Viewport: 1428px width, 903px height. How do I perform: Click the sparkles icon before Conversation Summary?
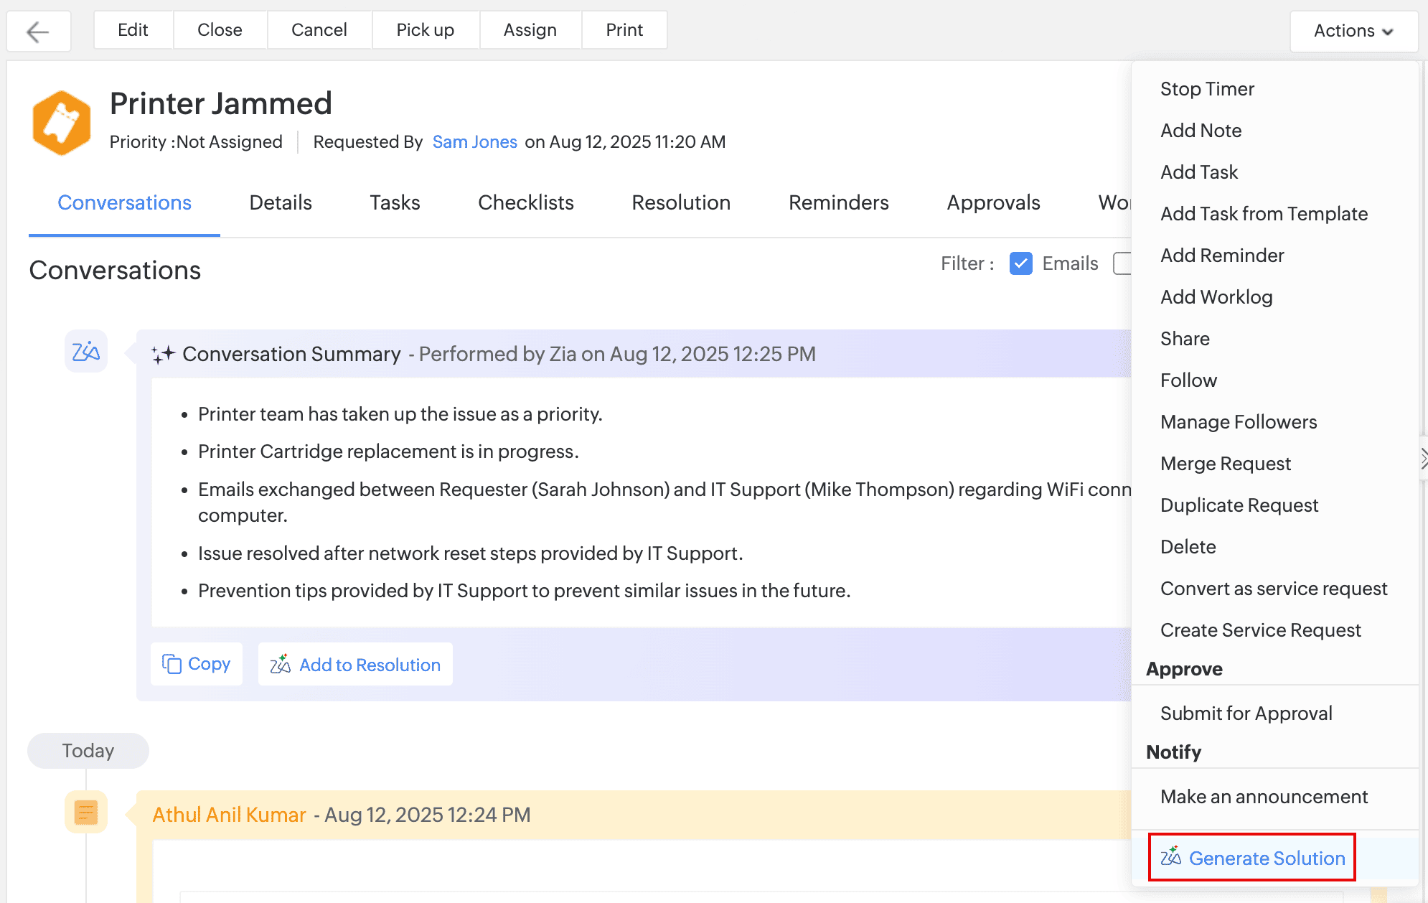tap(164, 352)
